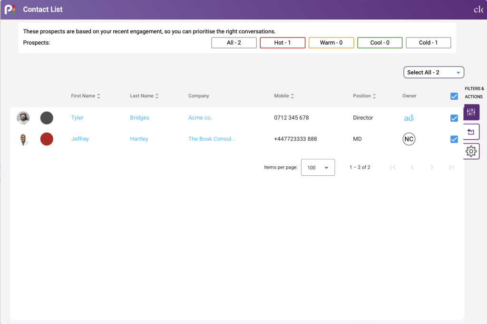Screen dimensions: 487x324
Task: Filter prospects by Cold - 1 tab
Action: point(429,43)
